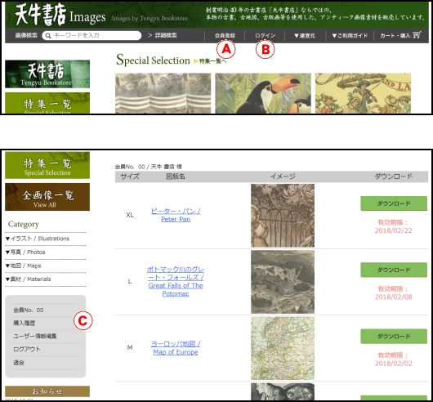Image resolution: width=433 pixels, height=402 pixels.
Task: Click the お知らせ news banner
Action: tap(47, 391)
